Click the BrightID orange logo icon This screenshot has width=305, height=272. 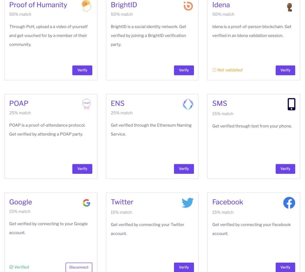[188, 6]
